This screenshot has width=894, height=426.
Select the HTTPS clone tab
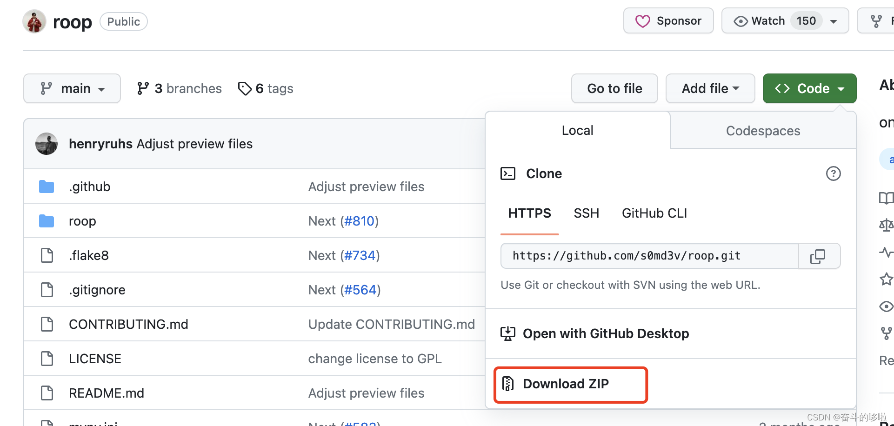coord(529,213)
